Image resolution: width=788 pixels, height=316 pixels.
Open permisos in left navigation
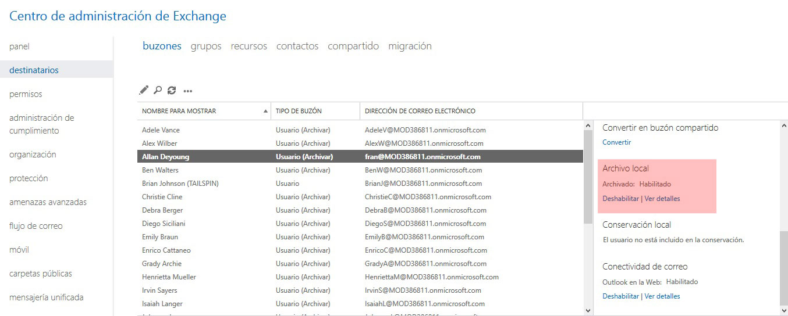point(26,94)
